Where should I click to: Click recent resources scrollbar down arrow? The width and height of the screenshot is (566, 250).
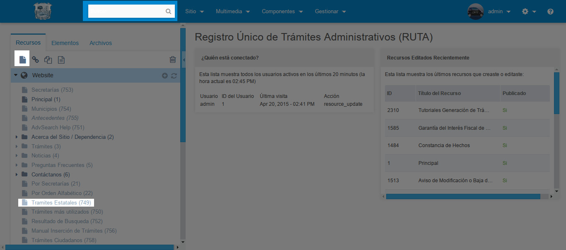coord(556,191)
